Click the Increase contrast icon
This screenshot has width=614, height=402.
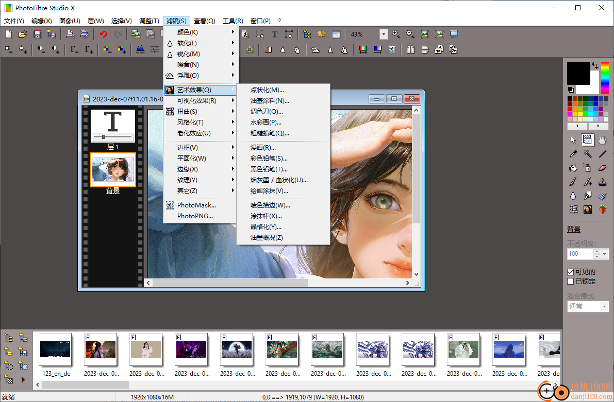click(x=56, y=49)
